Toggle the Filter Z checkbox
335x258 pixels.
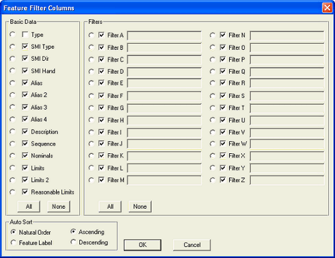point(223,180)
